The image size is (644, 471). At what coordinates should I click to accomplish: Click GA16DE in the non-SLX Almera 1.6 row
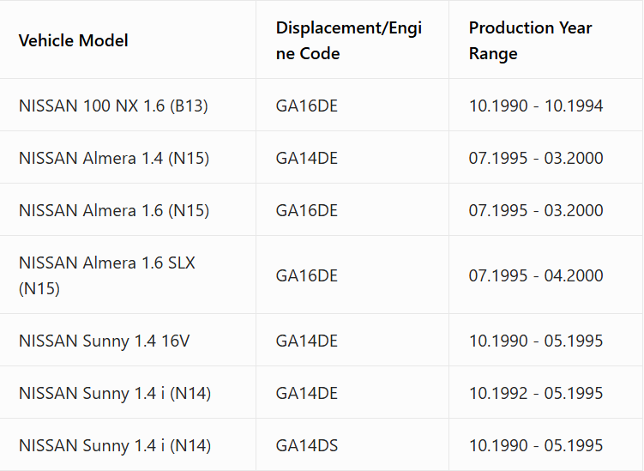point(307,210)
